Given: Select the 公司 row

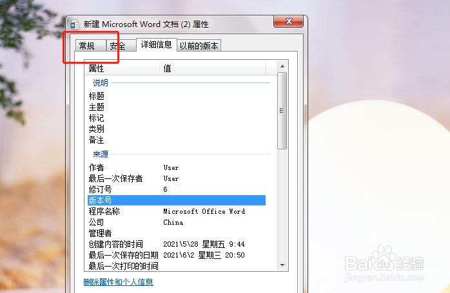Looking at the screenshot, I should pos(177,222).
